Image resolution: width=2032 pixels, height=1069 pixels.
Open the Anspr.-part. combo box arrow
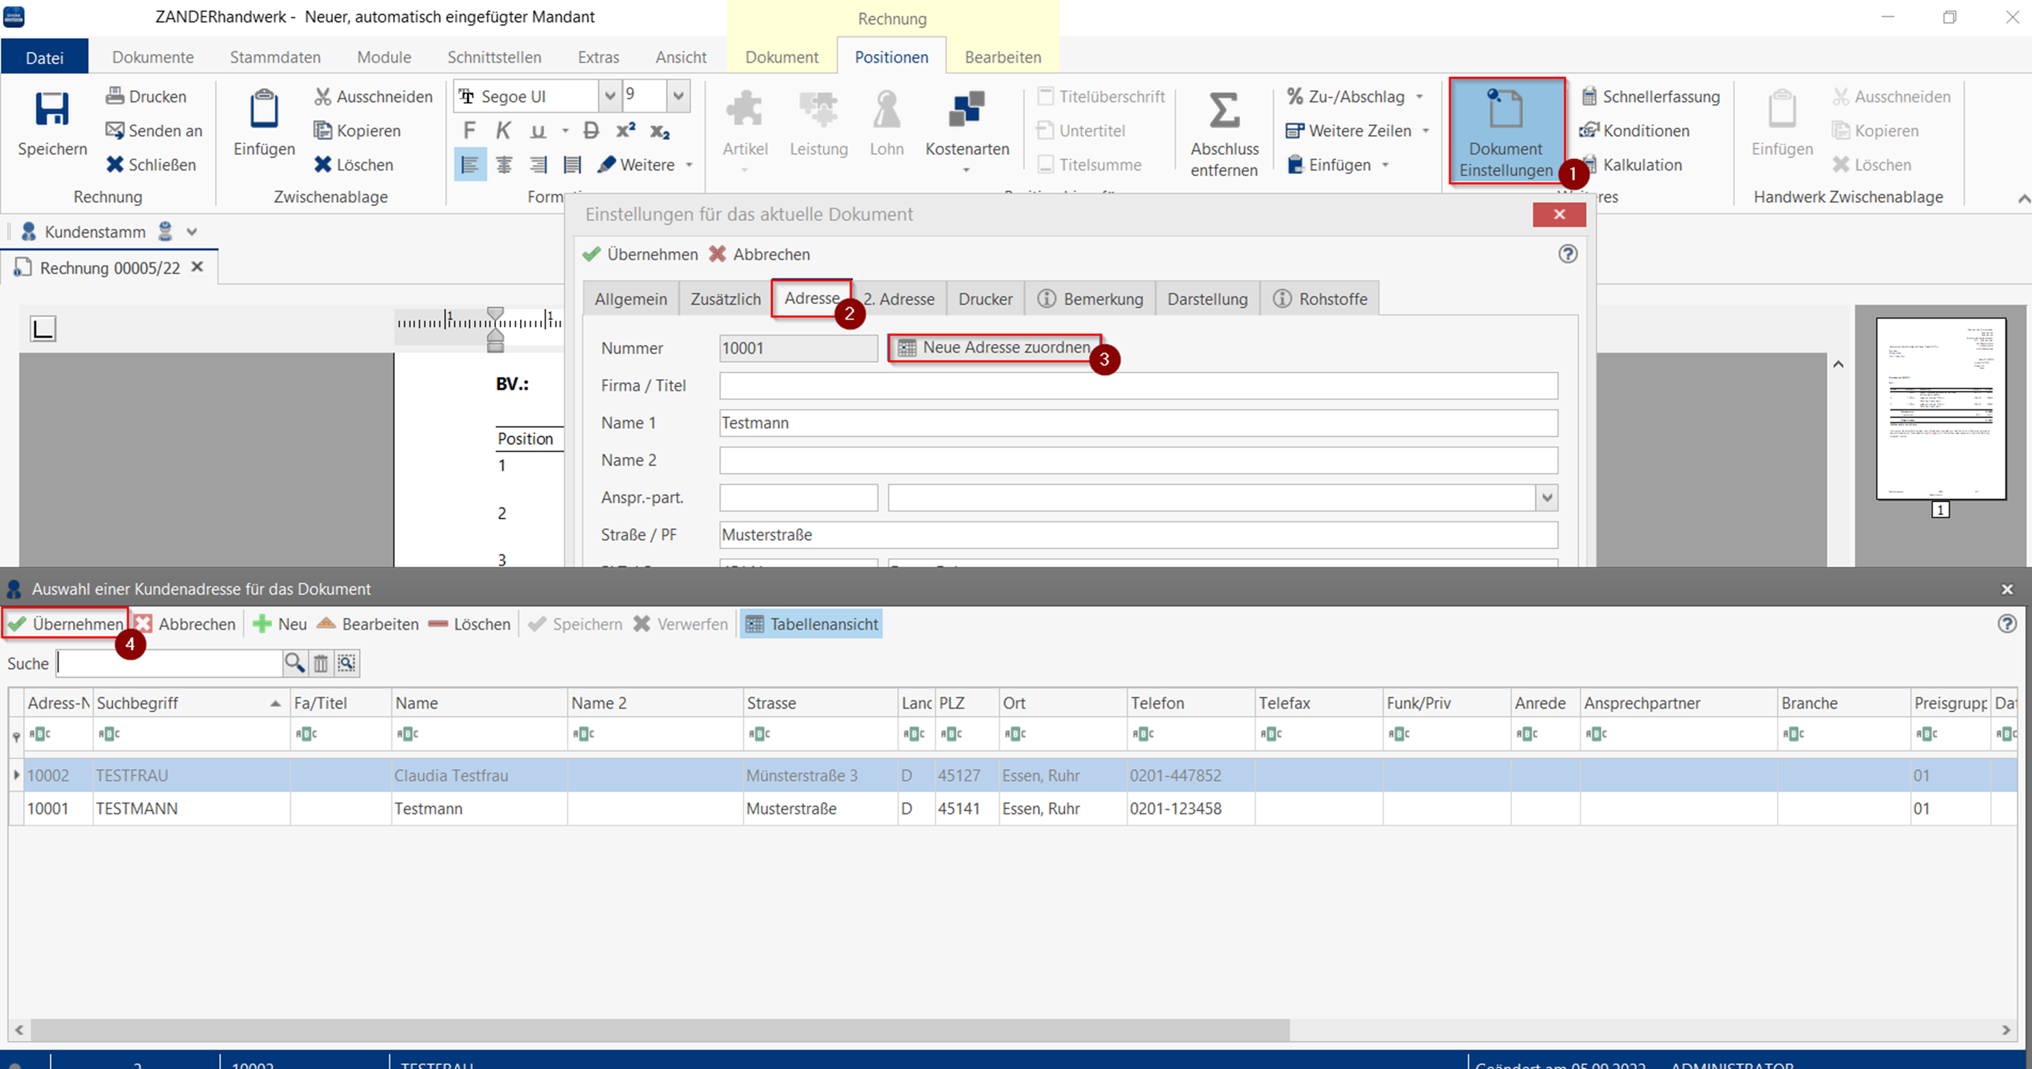pos(1546,498)
